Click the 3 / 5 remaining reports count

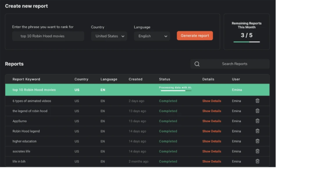point(246,35)
